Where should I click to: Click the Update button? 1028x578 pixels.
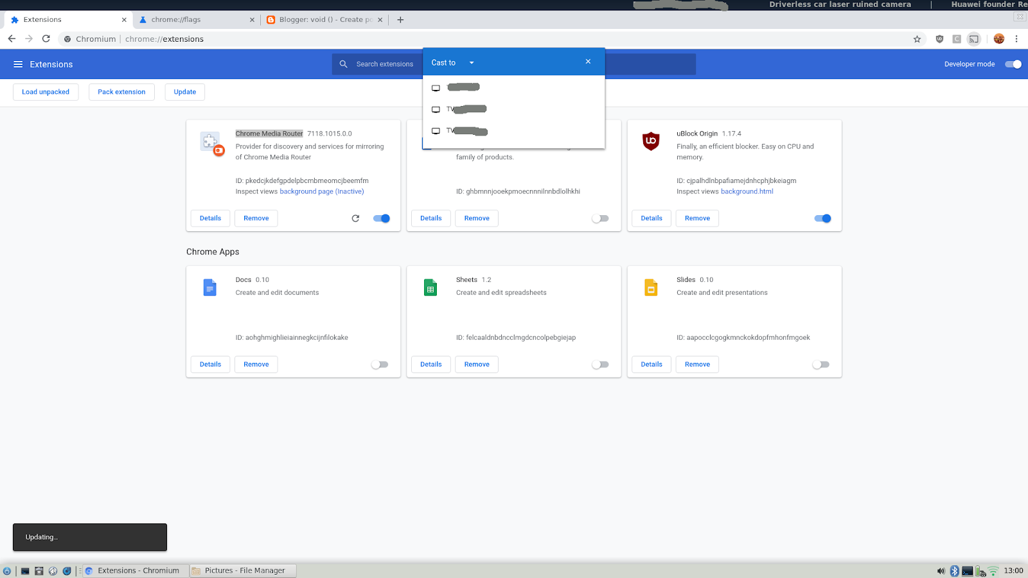point(185,92)
